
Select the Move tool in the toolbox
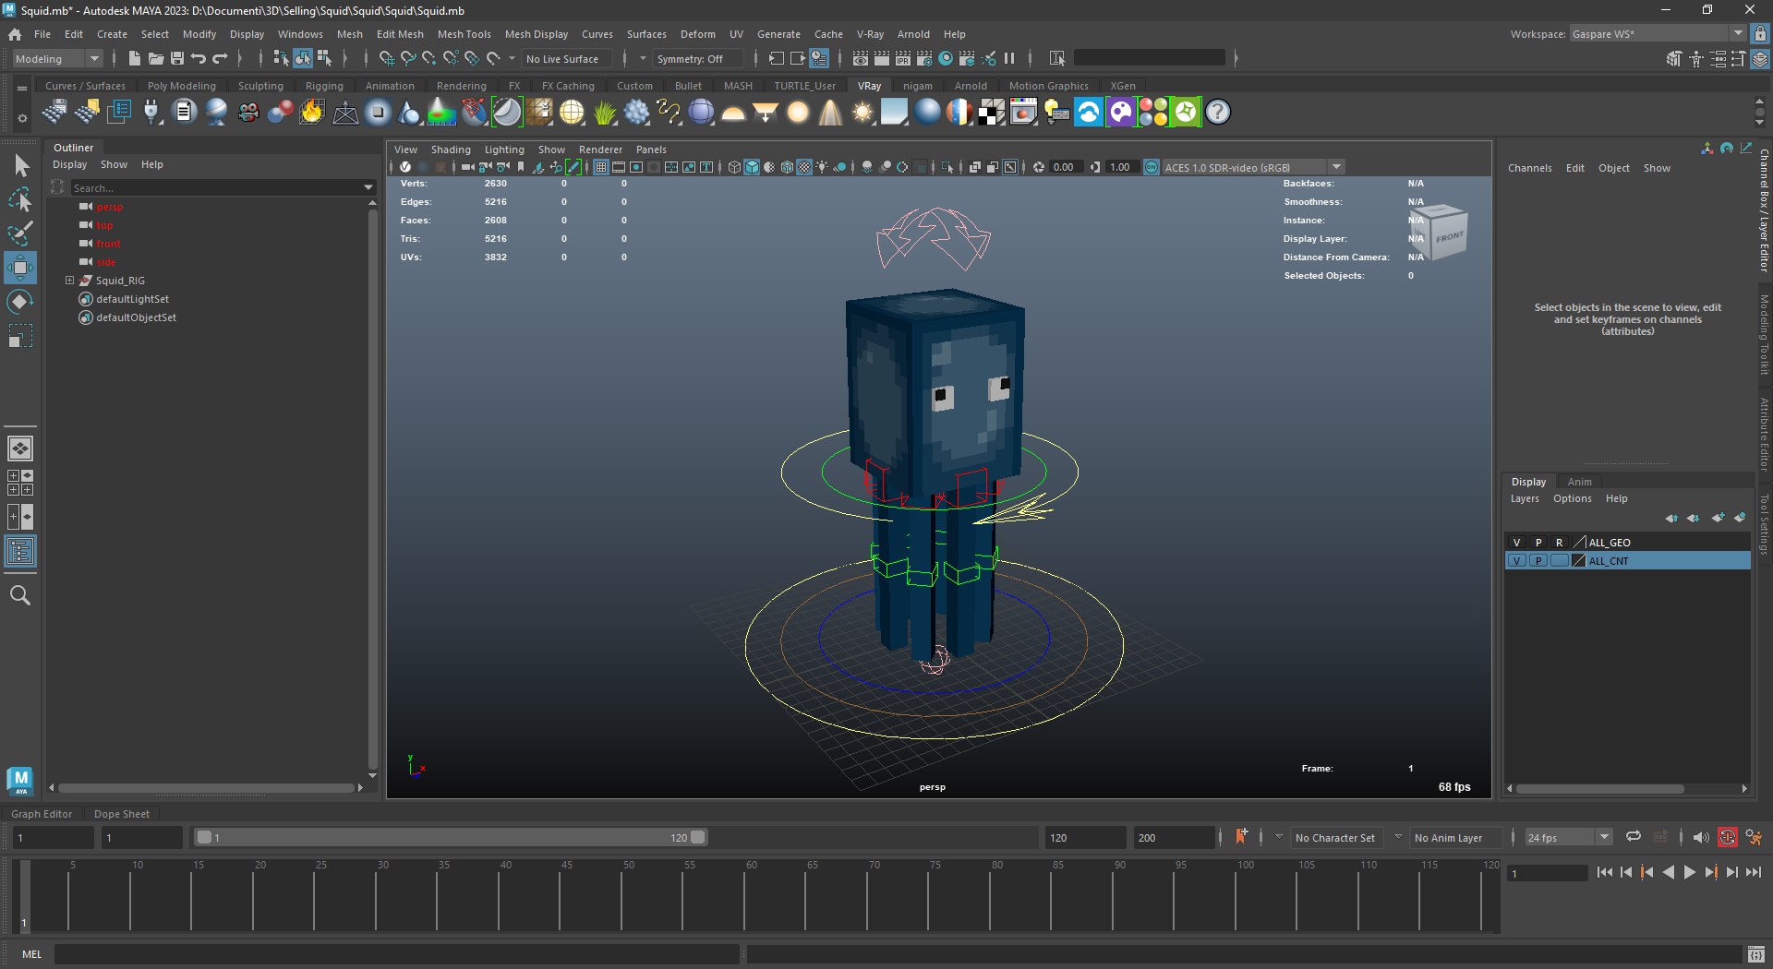19,269
